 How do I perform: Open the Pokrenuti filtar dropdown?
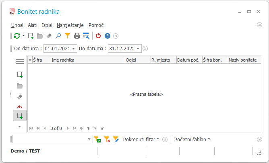[x=141, y=140]
